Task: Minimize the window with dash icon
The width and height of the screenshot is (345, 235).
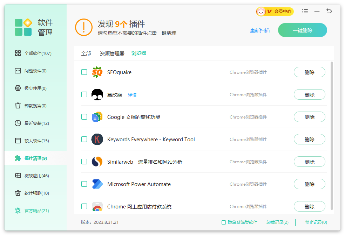Action: coord(317,11)
